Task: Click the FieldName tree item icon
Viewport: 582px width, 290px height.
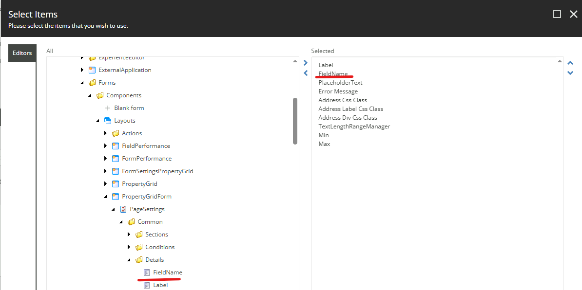Action: pos(147,272)
